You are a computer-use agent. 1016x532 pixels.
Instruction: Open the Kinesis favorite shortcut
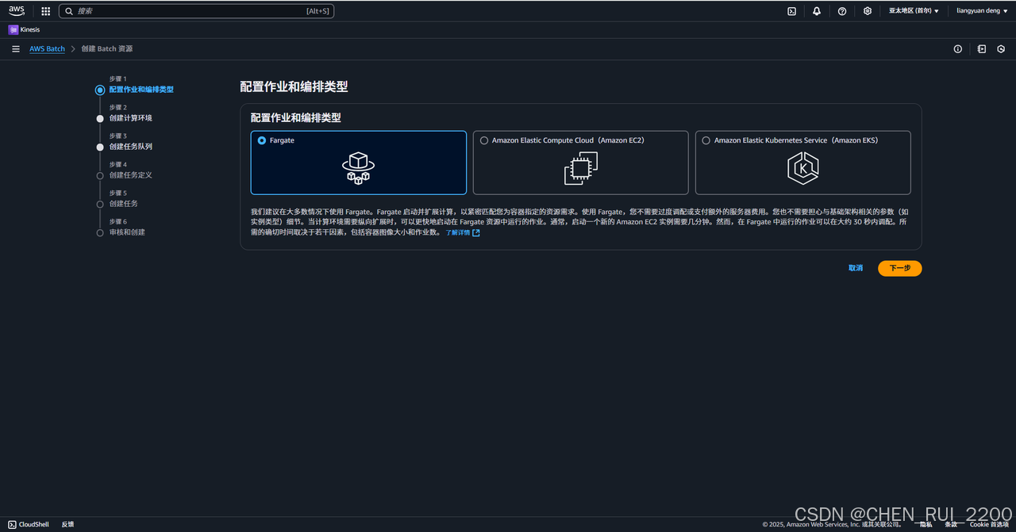(24, 29)
